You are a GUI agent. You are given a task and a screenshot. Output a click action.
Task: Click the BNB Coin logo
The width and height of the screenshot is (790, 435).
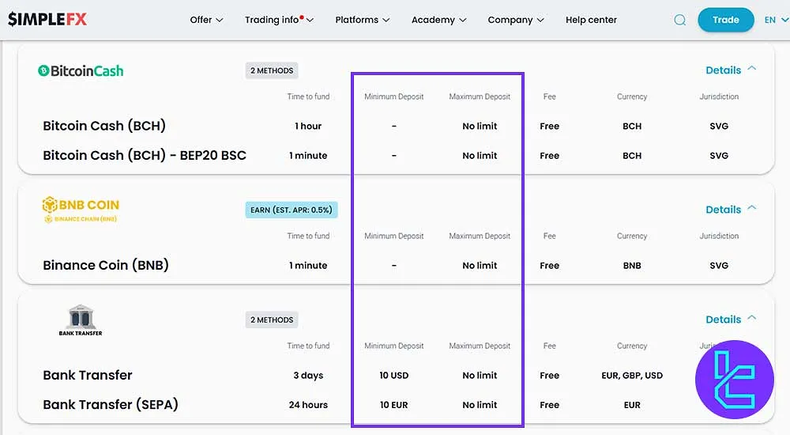tap(81, 210)
